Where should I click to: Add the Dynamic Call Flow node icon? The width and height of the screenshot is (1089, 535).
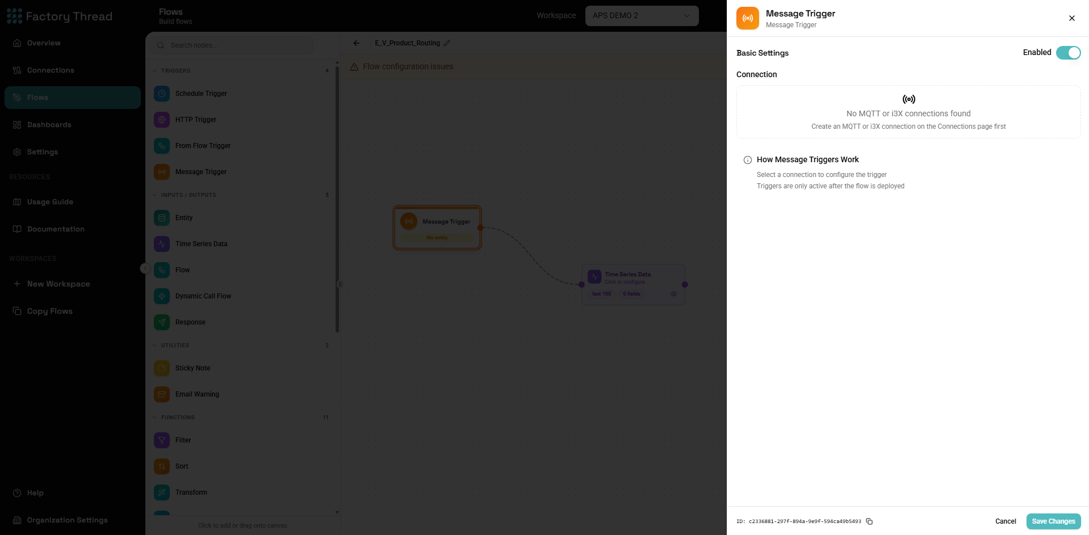(x=162, y=296)
